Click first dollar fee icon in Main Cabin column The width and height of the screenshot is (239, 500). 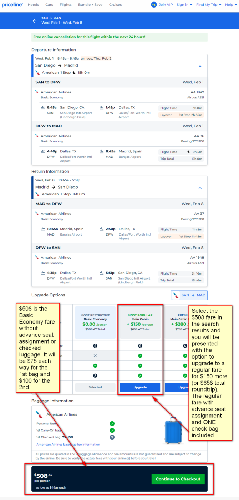click(140, 346)
